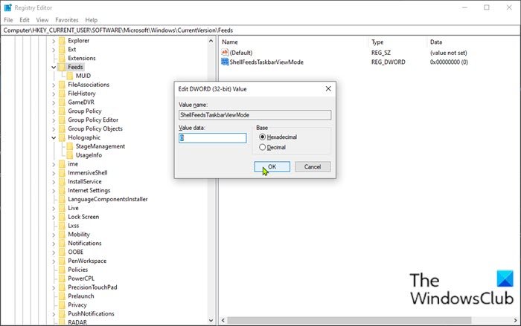The height and width of the screenshot is (326, 521).
Task: Click the (Default) string value icon
Action: [x=225, y=53]
